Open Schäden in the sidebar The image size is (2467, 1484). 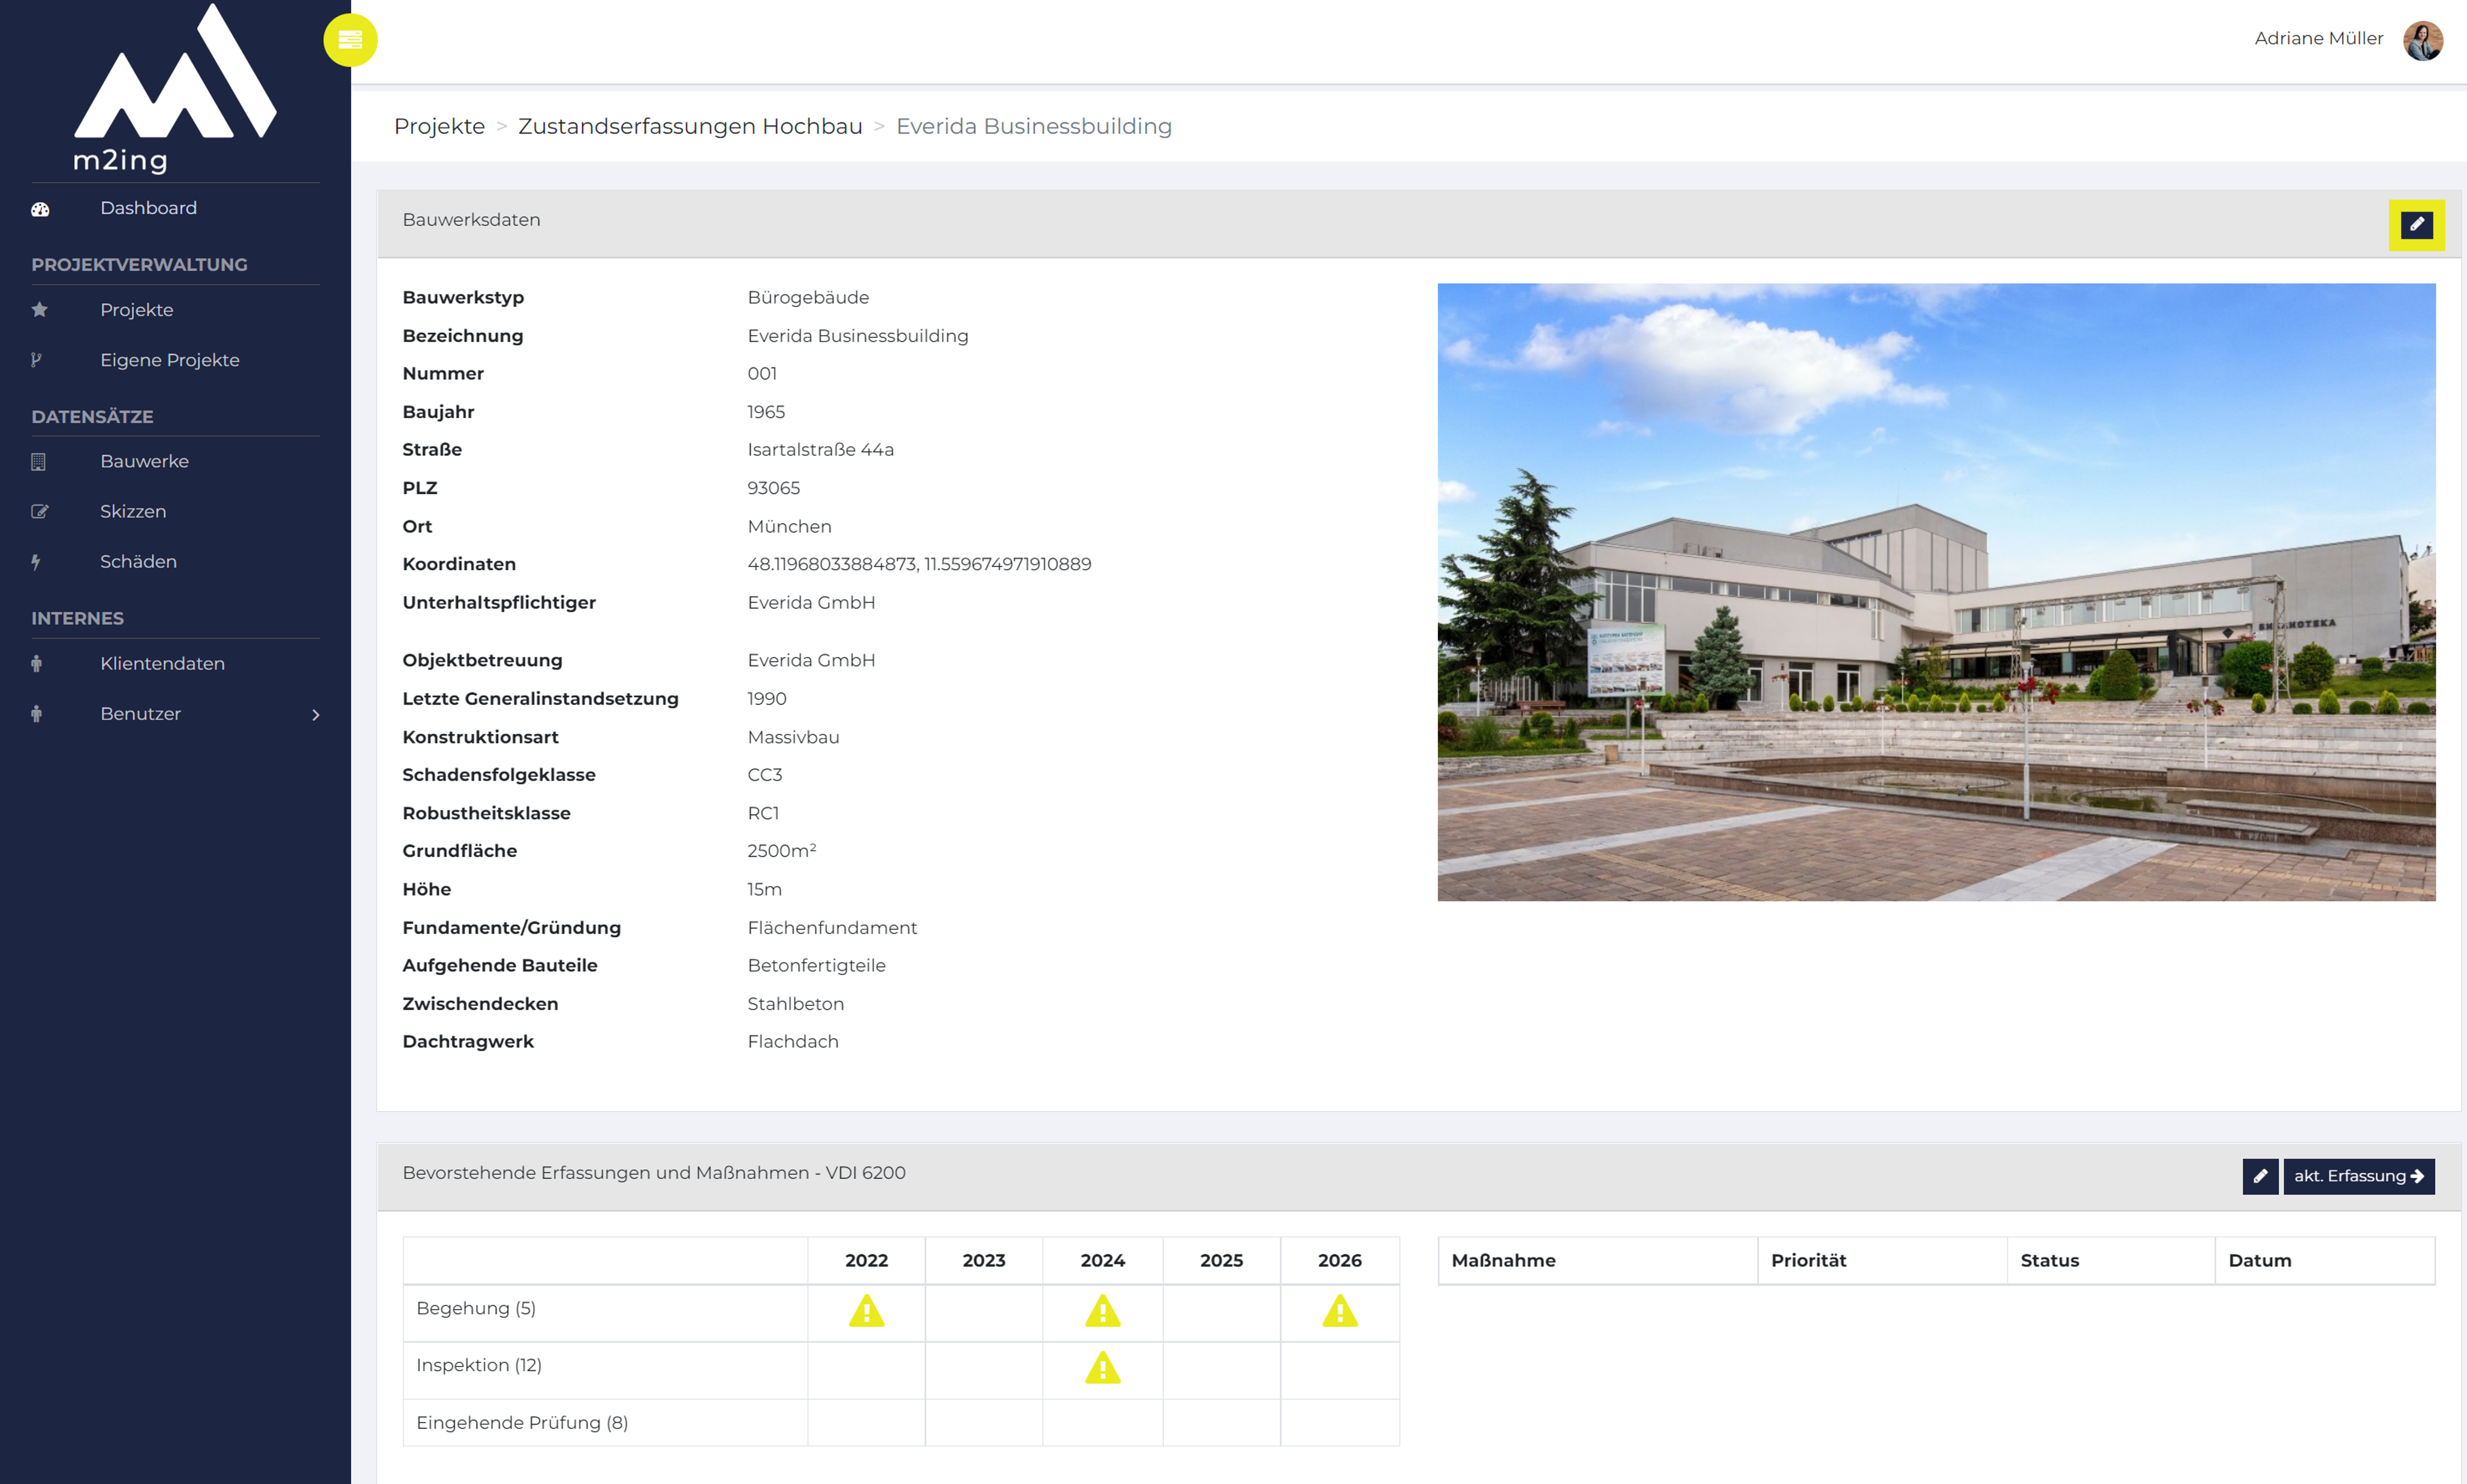click(x=138, y=562)
